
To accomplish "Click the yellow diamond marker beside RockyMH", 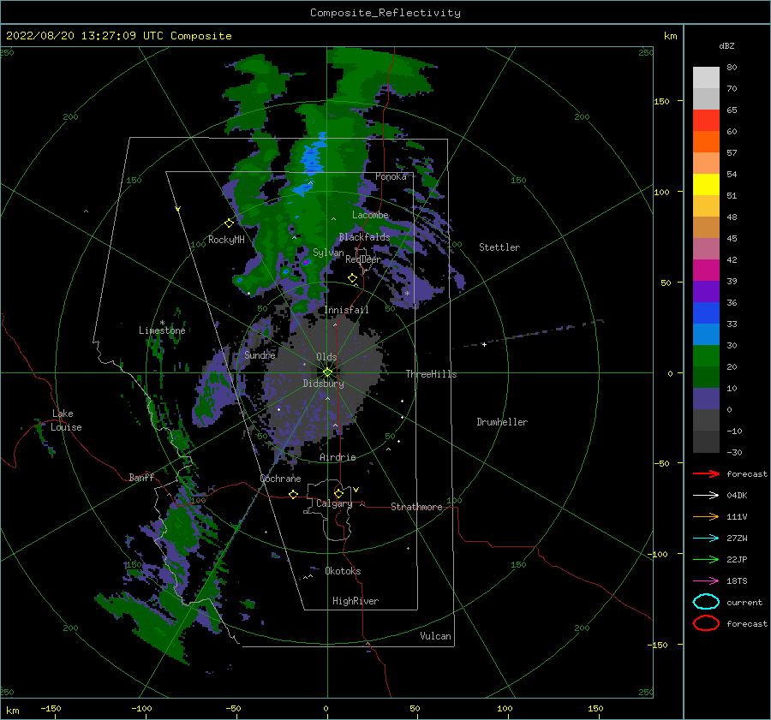I will pyautogui.click(x=229, y=223).
